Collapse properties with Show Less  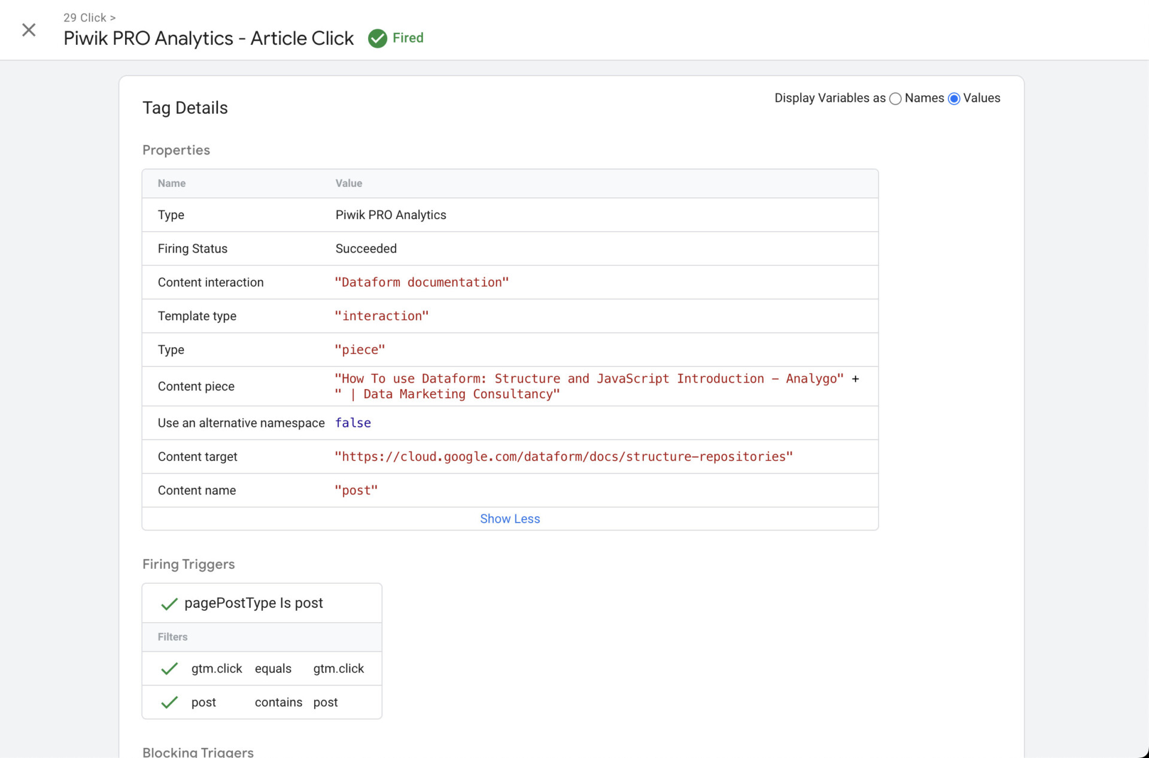pyautogui.click(x=510, y=519)
